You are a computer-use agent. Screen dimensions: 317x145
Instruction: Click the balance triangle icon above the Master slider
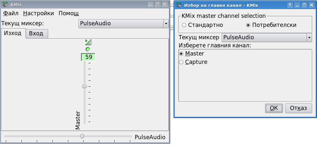(x=88, y=42)
